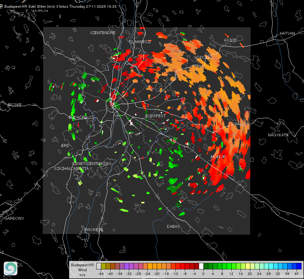Click the 28 value on the wind scale
Viewport: 304px width, 279px height.
(269, 274)
